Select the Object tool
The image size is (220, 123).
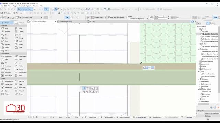click(7, 47)
